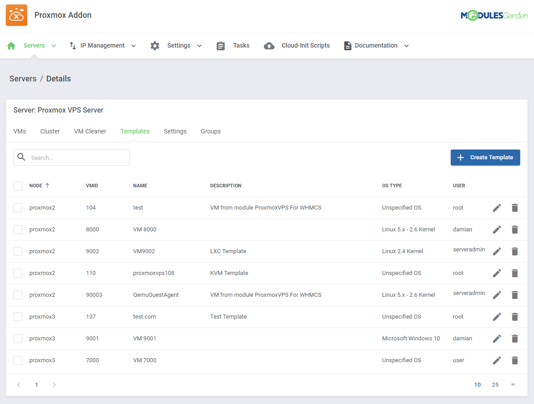
Task: Edit the proxmoxvps108 template via pencil icon
Action: coord(497,273)
